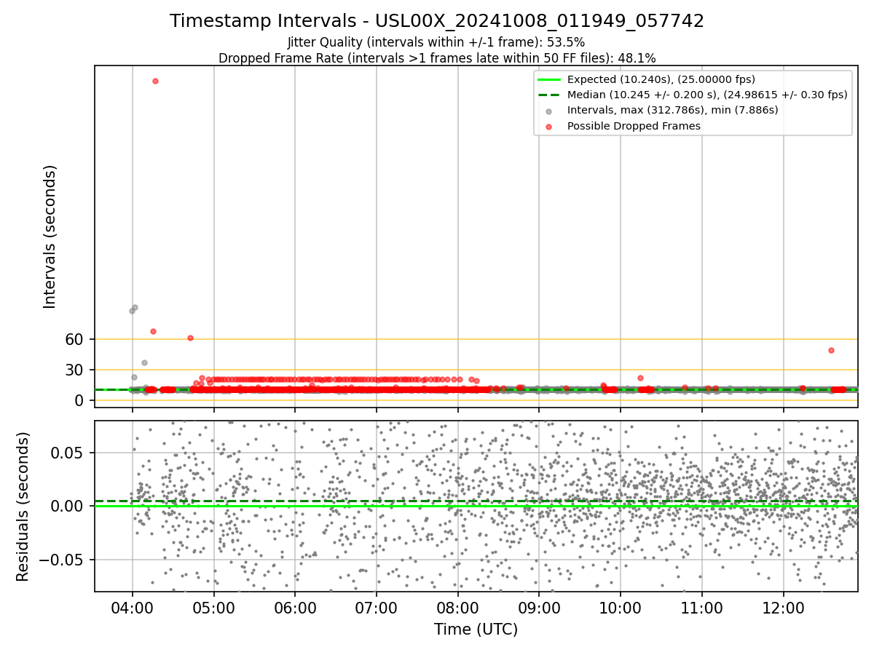Click the Possible Dropped Frames legend entry

[634, 126]
